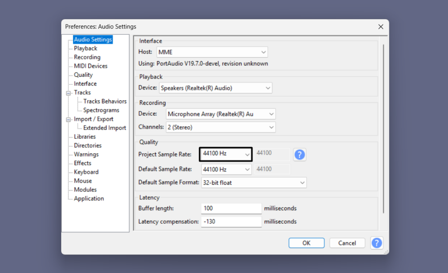Expand the Channels dropdown set to Stereo

point(221,128)
